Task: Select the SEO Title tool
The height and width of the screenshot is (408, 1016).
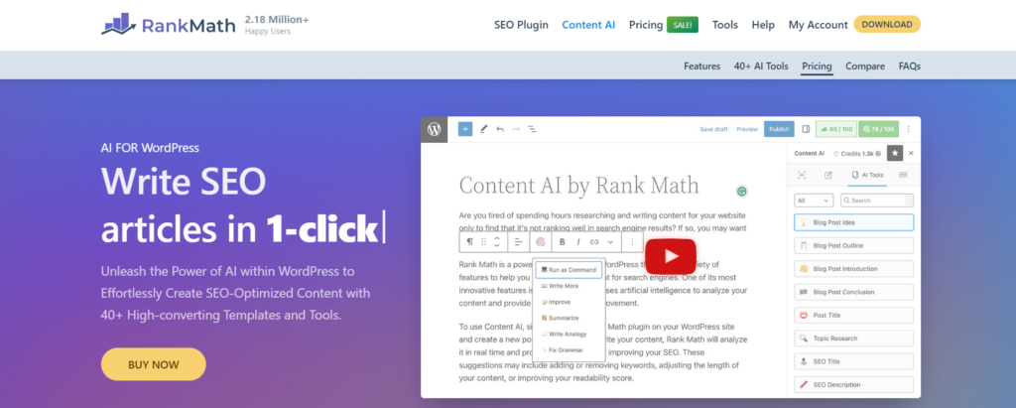Action: click(854, 361)
